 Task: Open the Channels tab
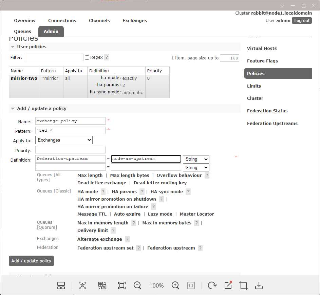click(x=99, y=20)
